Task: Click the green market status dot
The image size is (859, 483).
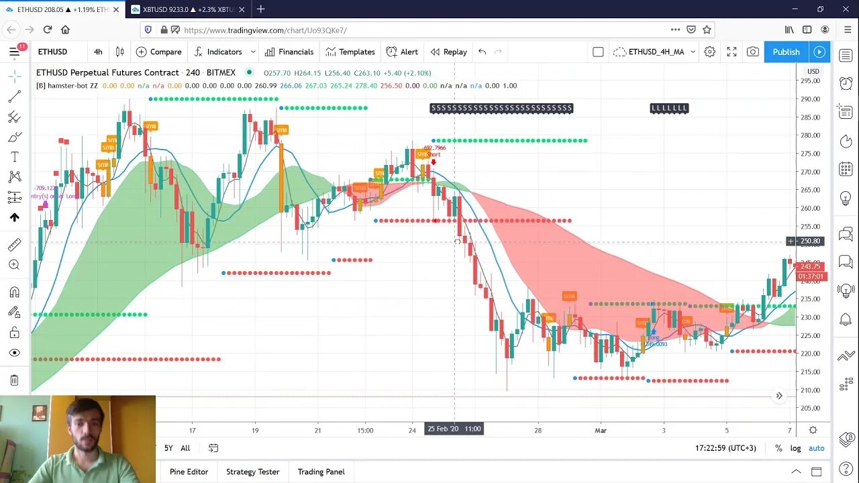Action: (x=250, y=72)
